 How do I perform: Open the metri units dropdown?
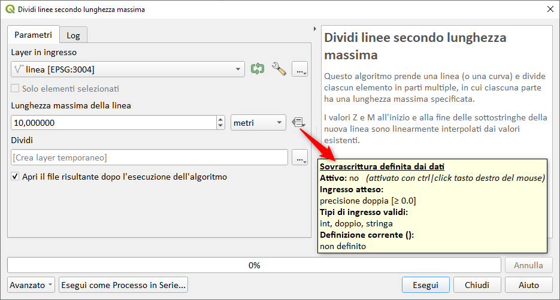click(258, 123)
